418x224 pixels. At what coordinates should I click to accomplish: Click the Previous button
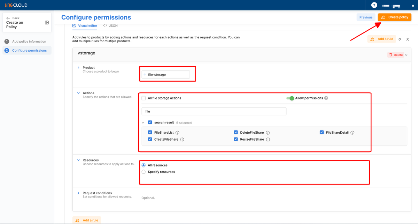coord(366,17)
